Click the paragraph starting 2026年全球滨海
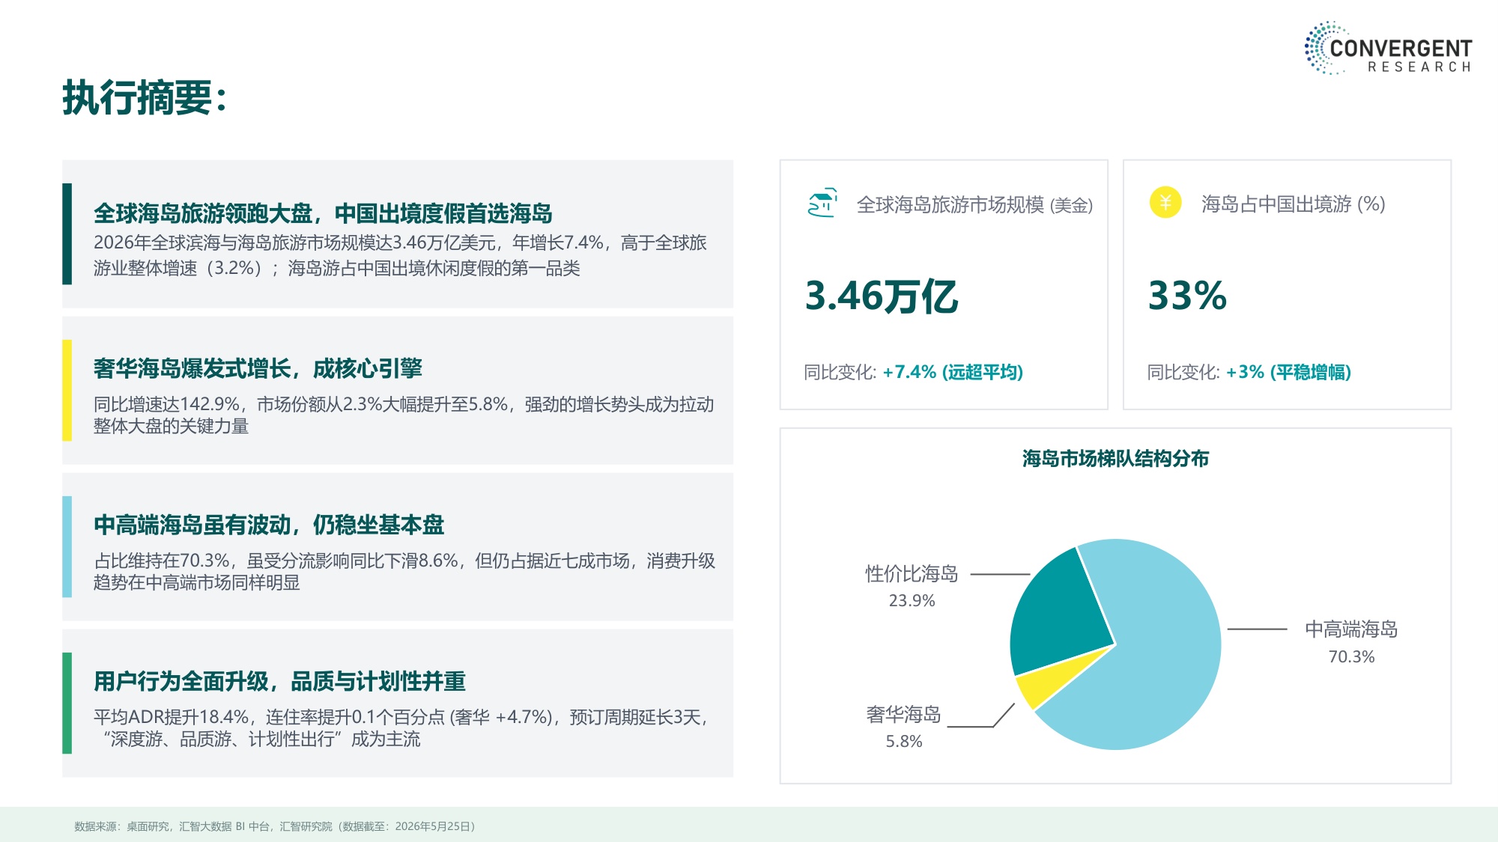1498x842 pixels. pyautogui.click(x=400, y=255)
